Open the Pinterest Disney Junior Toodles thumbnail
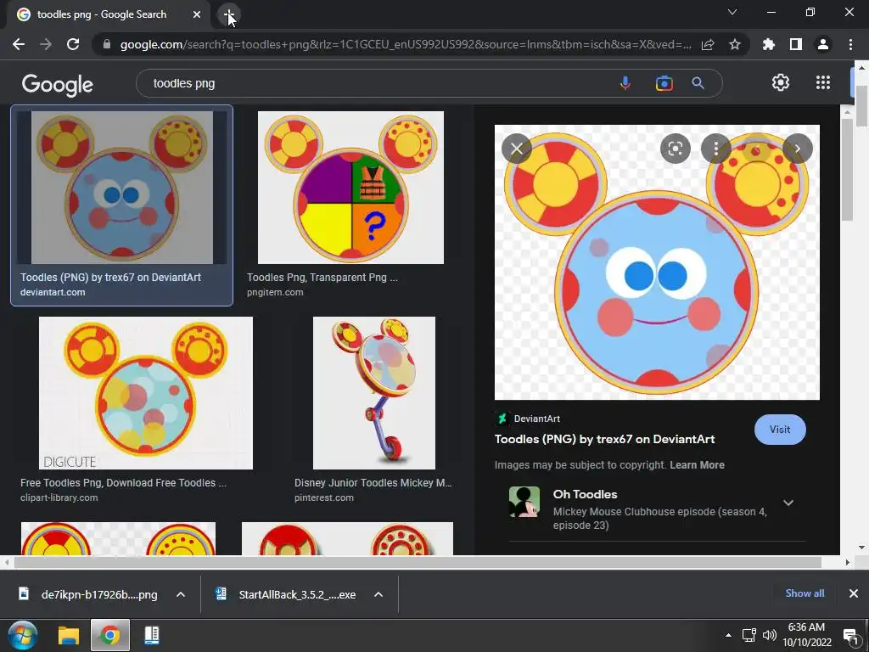This screenshot has width=869, height=652. click(x=374, y=393)
